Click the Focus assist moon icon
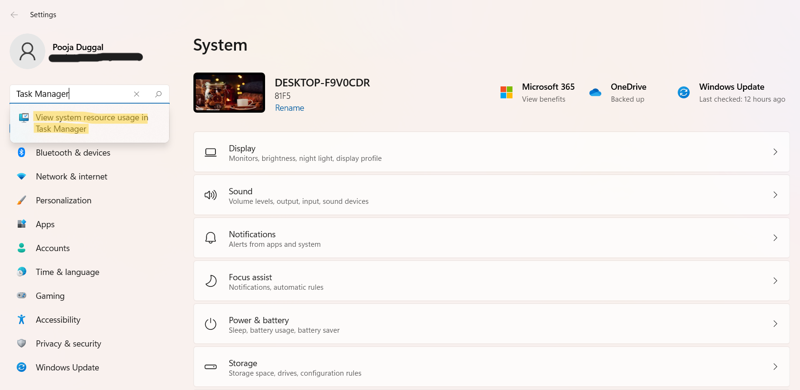 pos(211,281)
